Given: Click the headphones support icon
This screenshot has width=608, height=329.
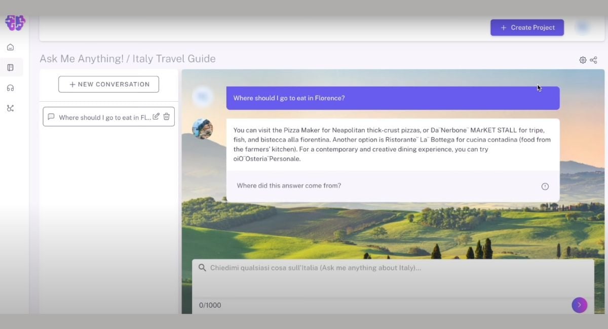Looking at the screenshot, I should 10,88.
